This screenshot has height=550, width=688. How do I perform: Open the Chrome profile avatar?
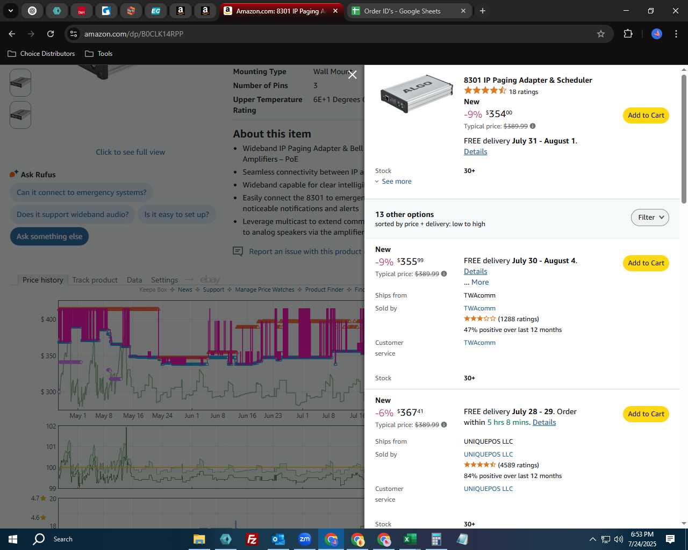coord(657,34)
